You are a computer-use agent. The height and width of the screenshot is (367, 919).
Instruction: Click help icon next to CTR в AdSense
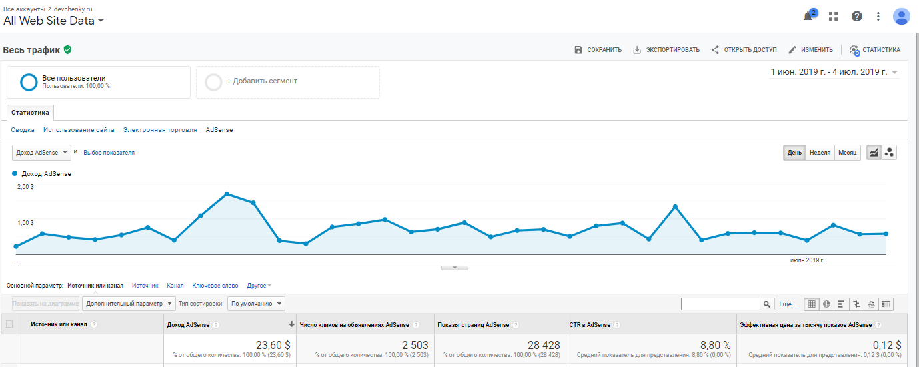[x=617, y=325]
